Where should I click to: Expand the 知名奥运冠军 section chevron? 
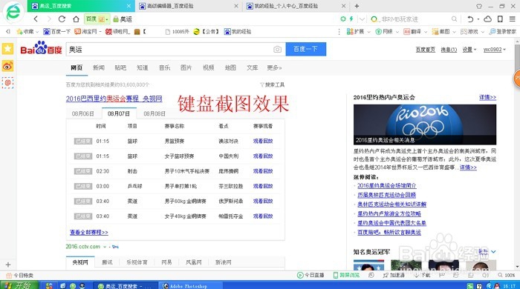tap(493, 252)
